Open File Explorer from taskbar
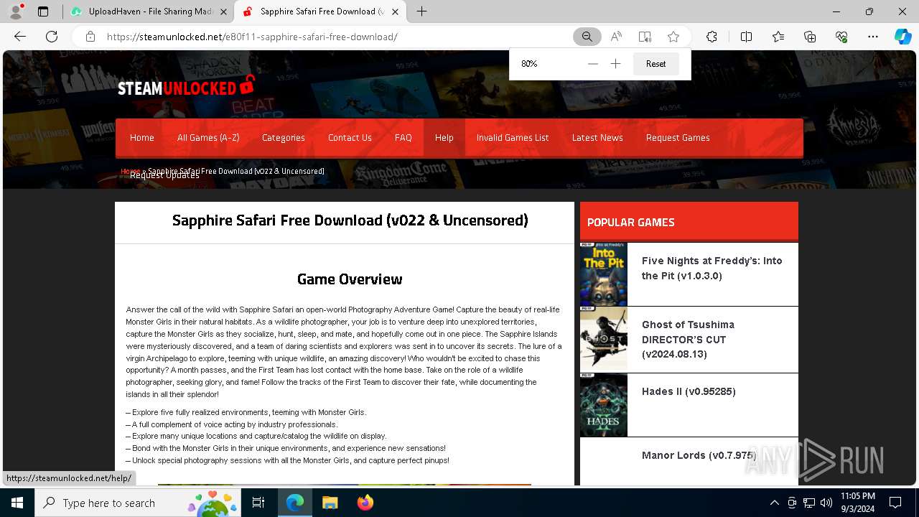This screenshot has height=517, width=919. pos(330,503)
